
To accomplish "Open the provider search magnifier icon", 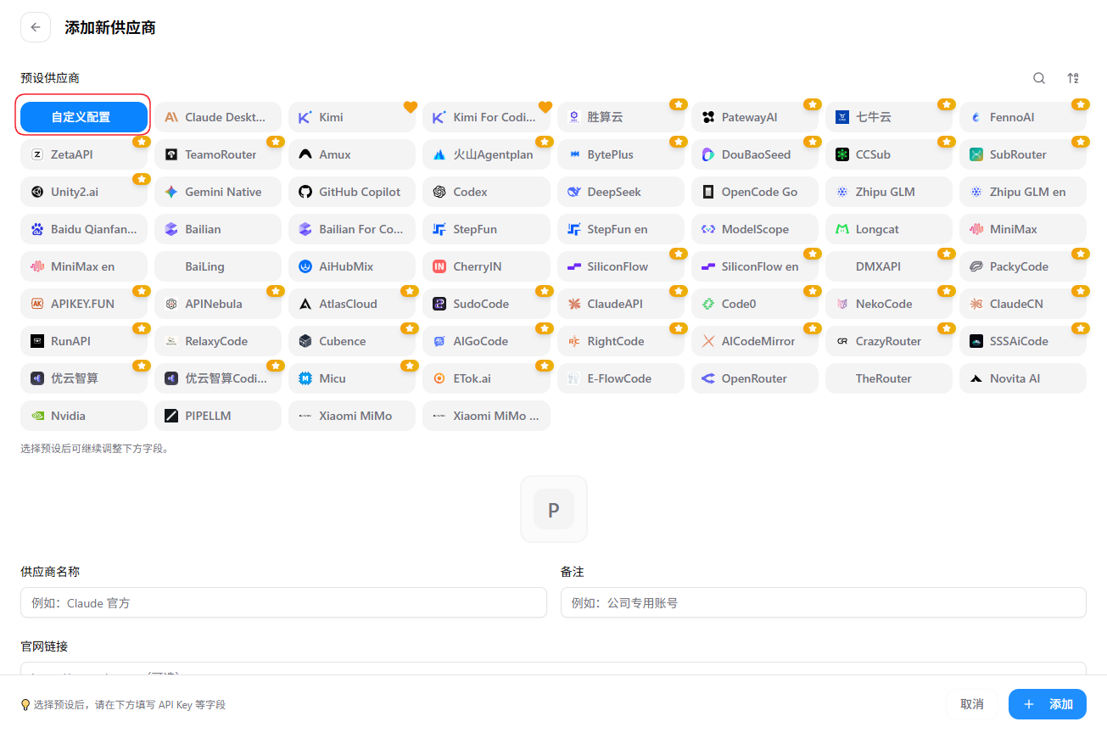I will point(1039,78).
